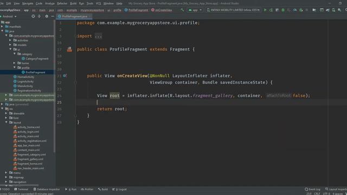Open the Profiler tool window

tap(87, 189)
